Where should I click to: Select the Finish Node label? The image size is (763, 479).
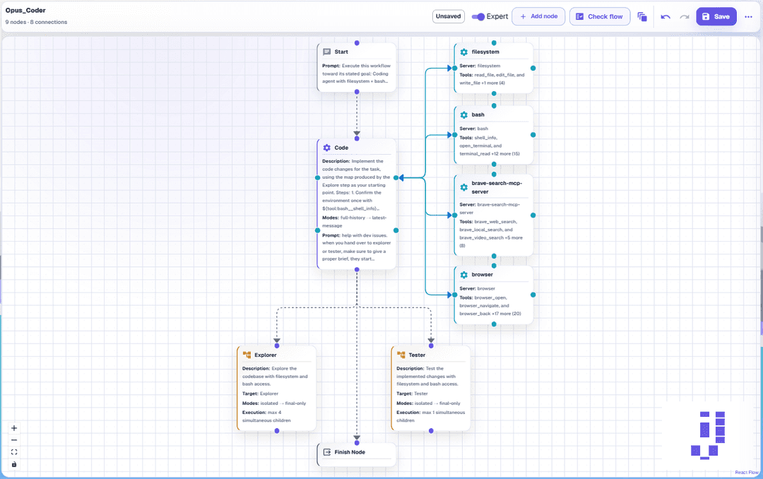point(350,452)
